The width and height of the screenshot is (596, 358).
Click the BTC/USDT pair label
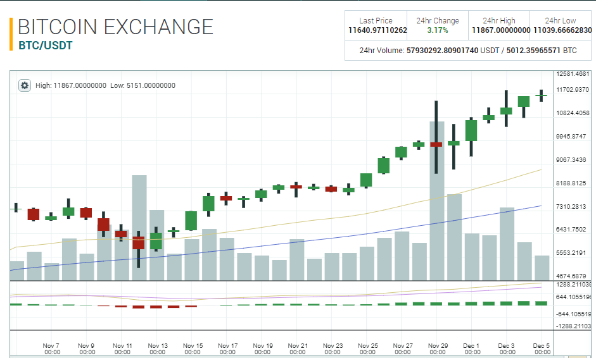click(45, 46)
